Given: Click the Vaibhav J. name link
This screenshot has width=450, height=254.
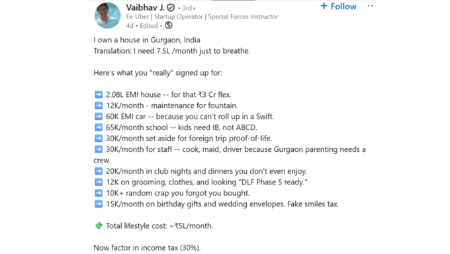Looking at the screenshot, I should [145, 7].
